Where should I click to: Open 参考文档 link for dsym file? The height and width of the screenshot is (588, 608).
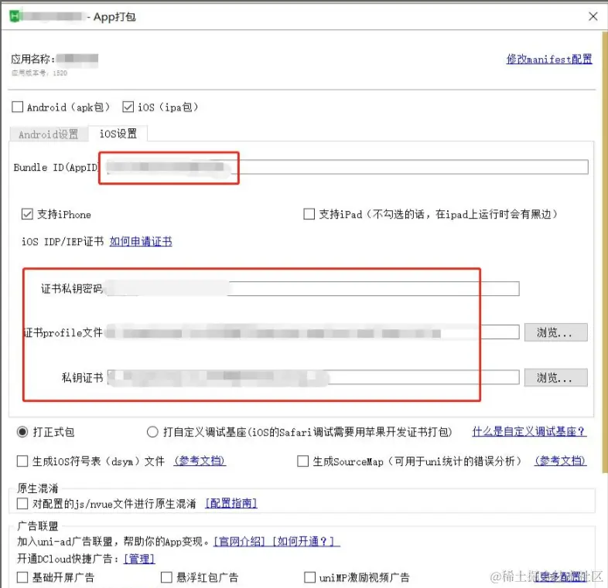tap(200, 461)
